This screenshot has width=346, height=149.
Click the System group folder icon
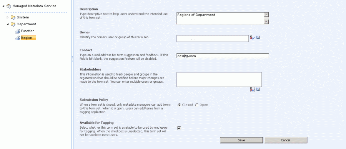tap(13, 18)
